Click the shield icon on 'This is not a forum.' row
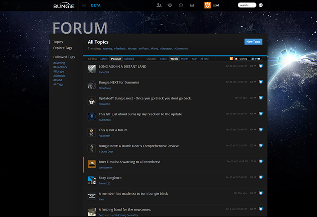317x217 pixels. pos(261,129)
